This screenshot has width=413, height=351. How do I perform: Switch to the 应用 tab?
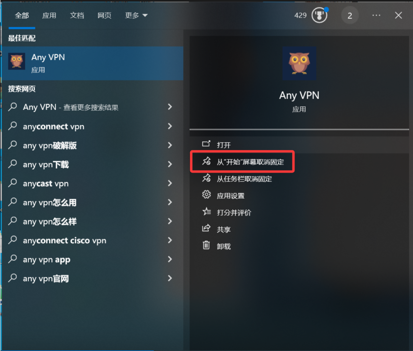pos(49,15)
